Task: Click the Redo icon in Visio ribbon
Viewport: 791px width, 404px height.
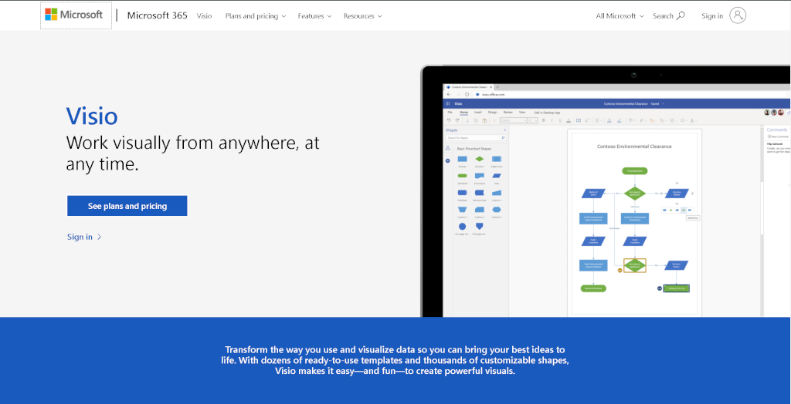Action: 457,120
